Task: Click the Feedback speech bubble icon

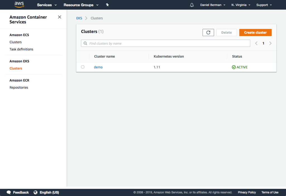Action: (9, 192)
